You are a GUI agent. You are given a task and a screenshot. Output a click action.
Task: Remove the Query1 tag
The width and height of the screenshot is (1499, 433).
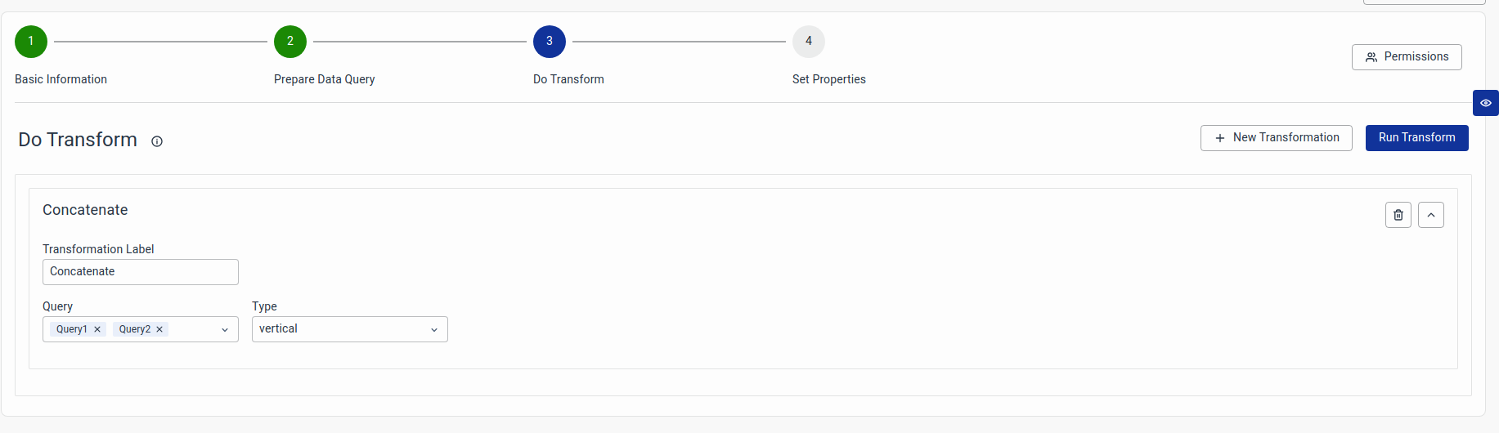coord(97,329)
